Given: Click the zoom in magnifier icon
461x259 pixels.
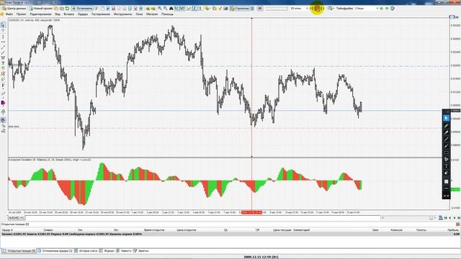Looking at the screenshot, I should pyautogui.click(x=160, y=9).
